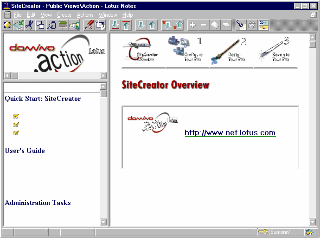Viewport: 320px width, 238px height.
Task: Open the SiteCreator Overview airplane graphic
Action: (141, 50)
